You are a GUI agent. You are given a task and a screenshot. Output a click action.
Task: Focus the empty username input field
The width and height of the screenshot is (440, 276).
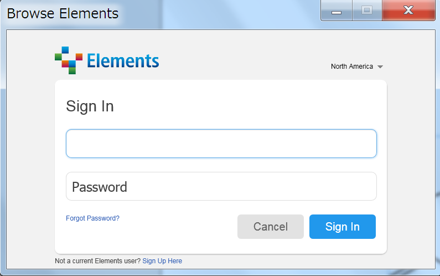pos(221,144)
